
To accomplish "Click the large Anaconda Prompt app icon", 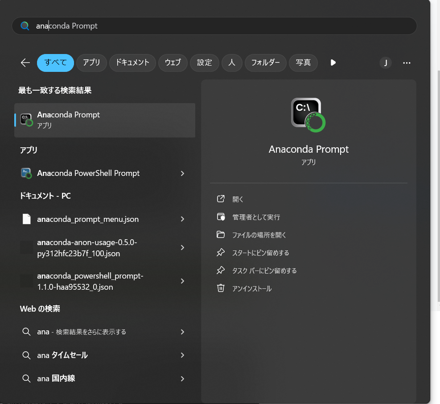I will click(308, 115).
